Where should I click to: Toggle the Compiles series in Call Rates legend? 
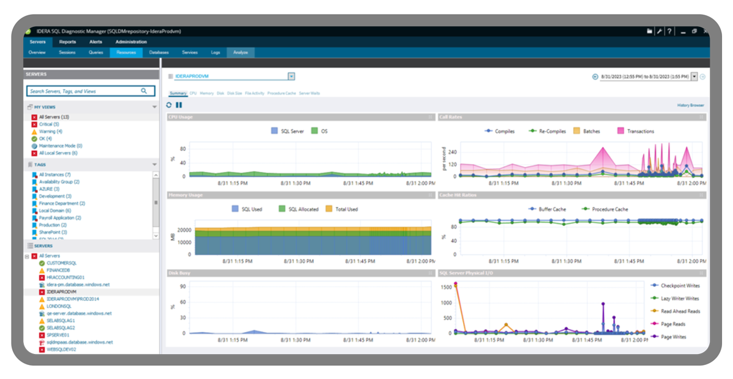pyautogui.click(x=499, y=131)
